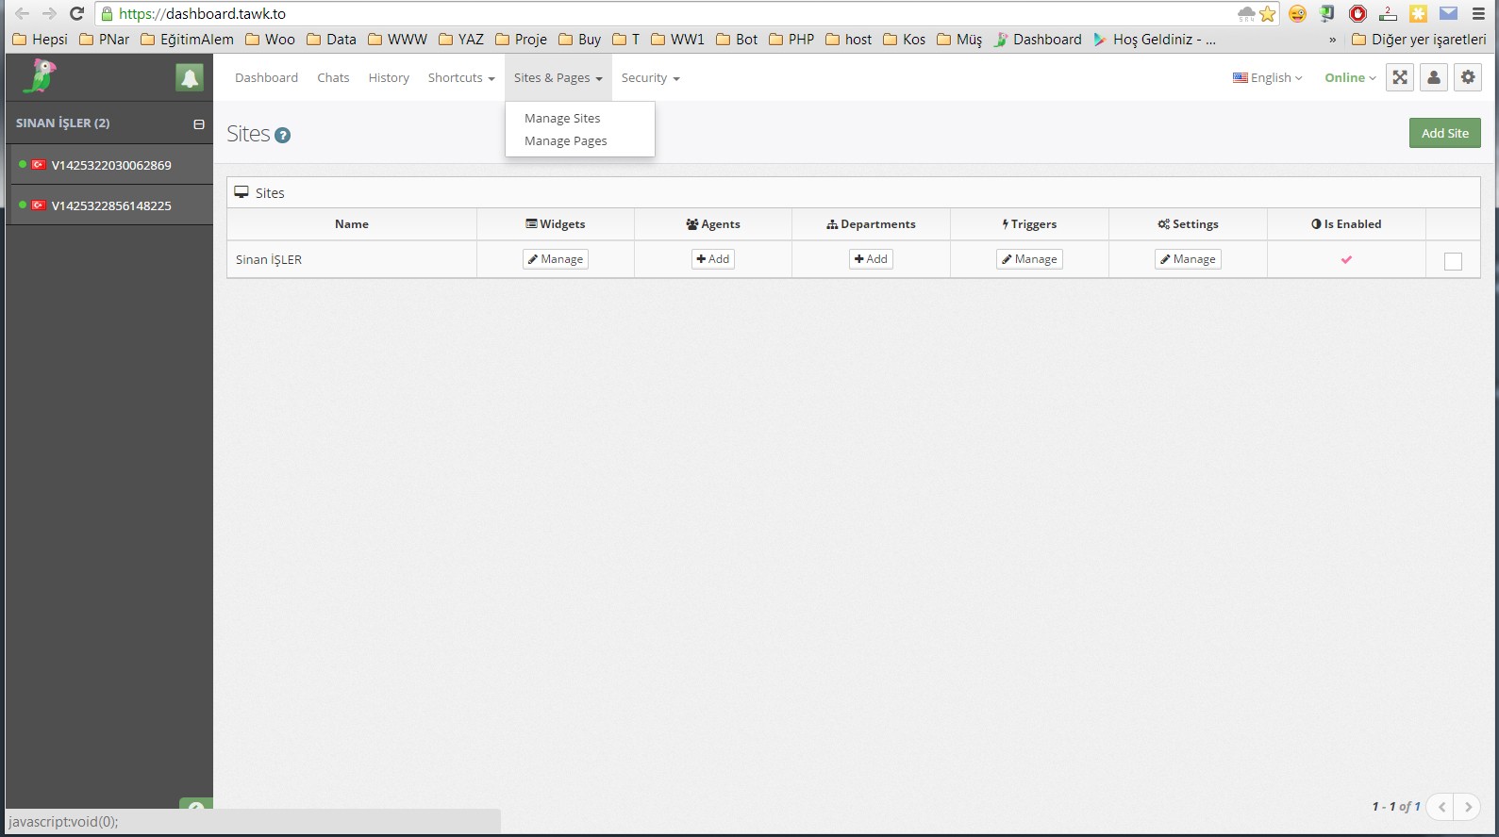
Task: Click the Sites help question mark icon
Action: click(x=283, y=136)
